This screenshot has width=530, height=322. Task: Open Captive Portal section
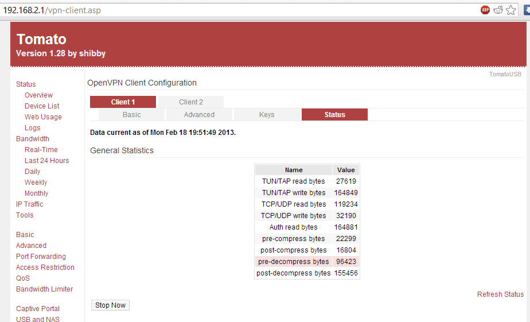[x=37, y=309]
